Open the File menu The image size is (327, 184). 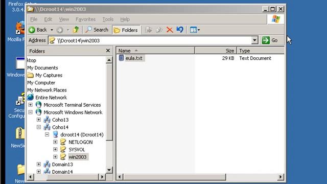(34, 19)
